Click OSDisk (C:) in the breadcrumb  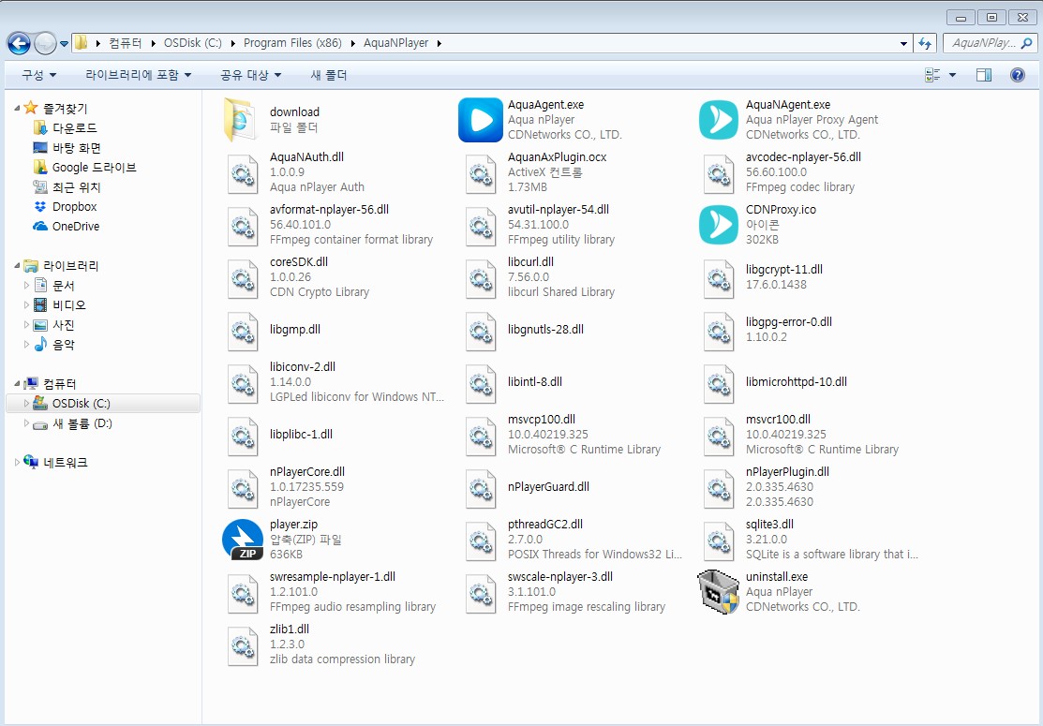pos(193,43)
